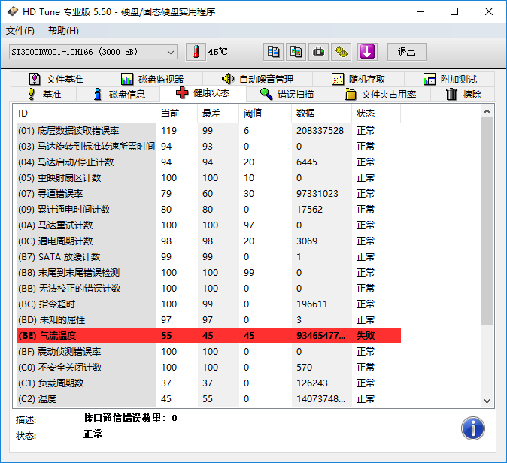The image size is (507, 463).
Task: Switch to the 附加测试 tab
Action: point(449,79)
